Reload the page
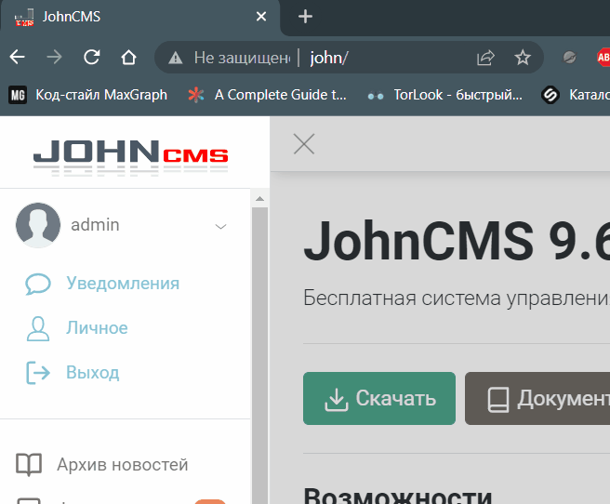 [91, 58]
